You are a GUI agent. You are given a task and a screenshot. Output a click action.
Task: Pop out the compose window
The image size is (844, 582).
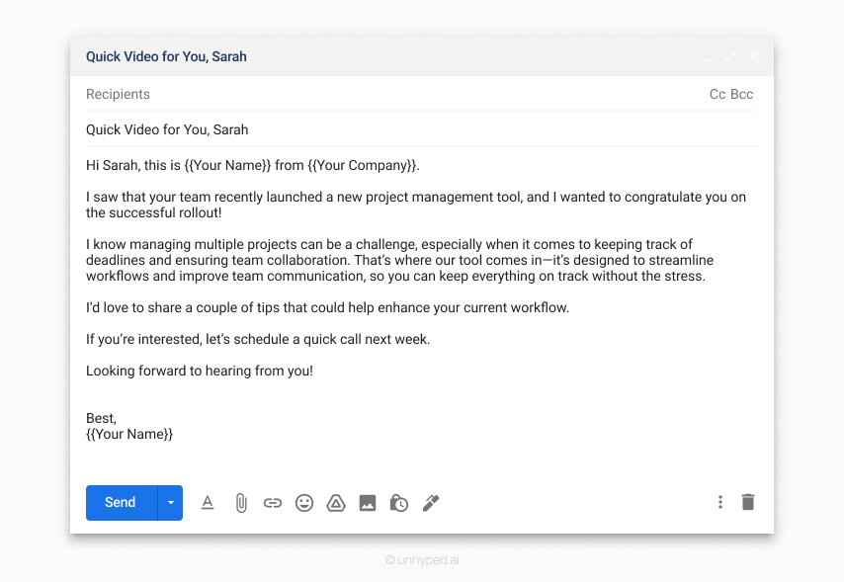pos(729,56)
